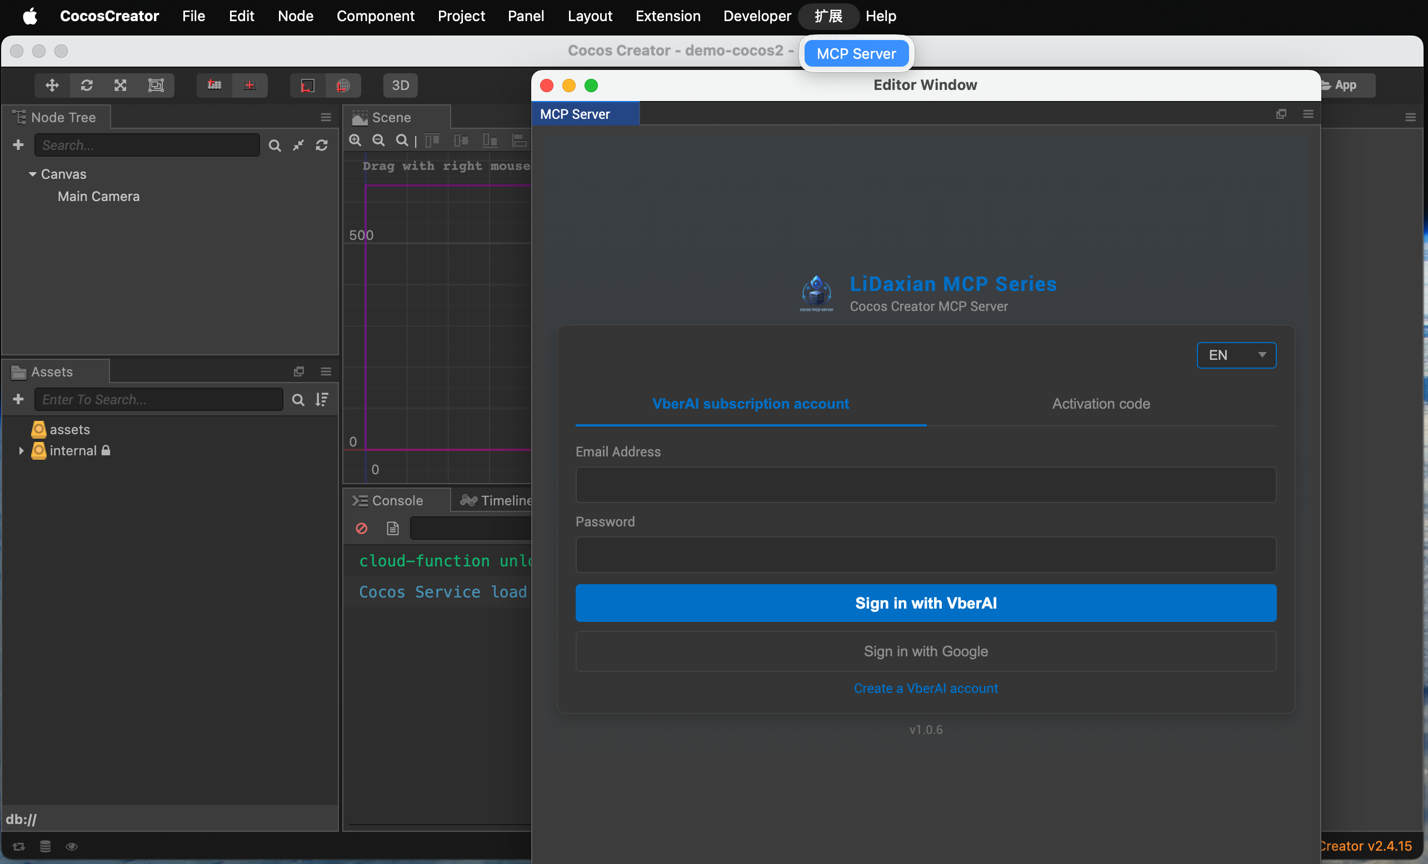Collapse all nodes in Node Tree
This screenshot has width=1428, height=864.
click(298, 145)
